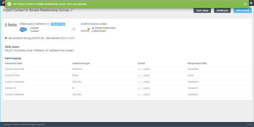Screen dimensions: 254x127
Task: Click the PRODUCTION badge
Action: (x=58, y=24)
